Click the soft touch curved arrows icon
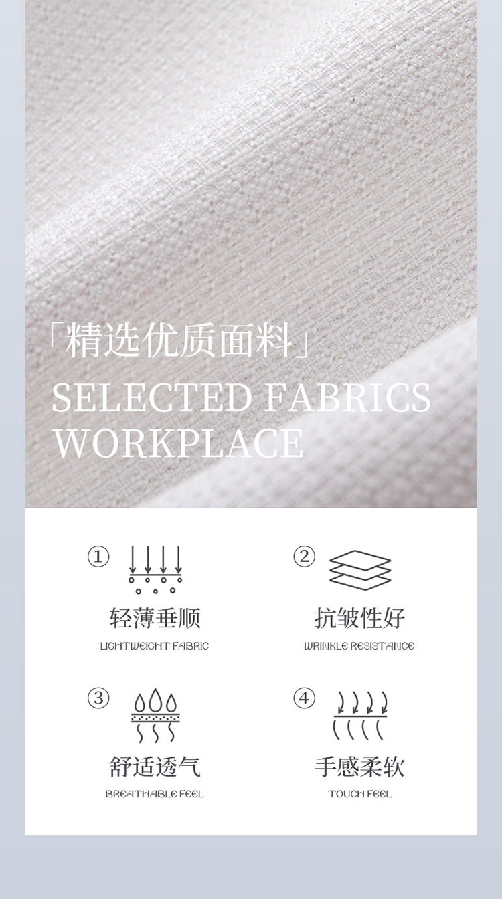502x899 pixels. click(360, 716)
